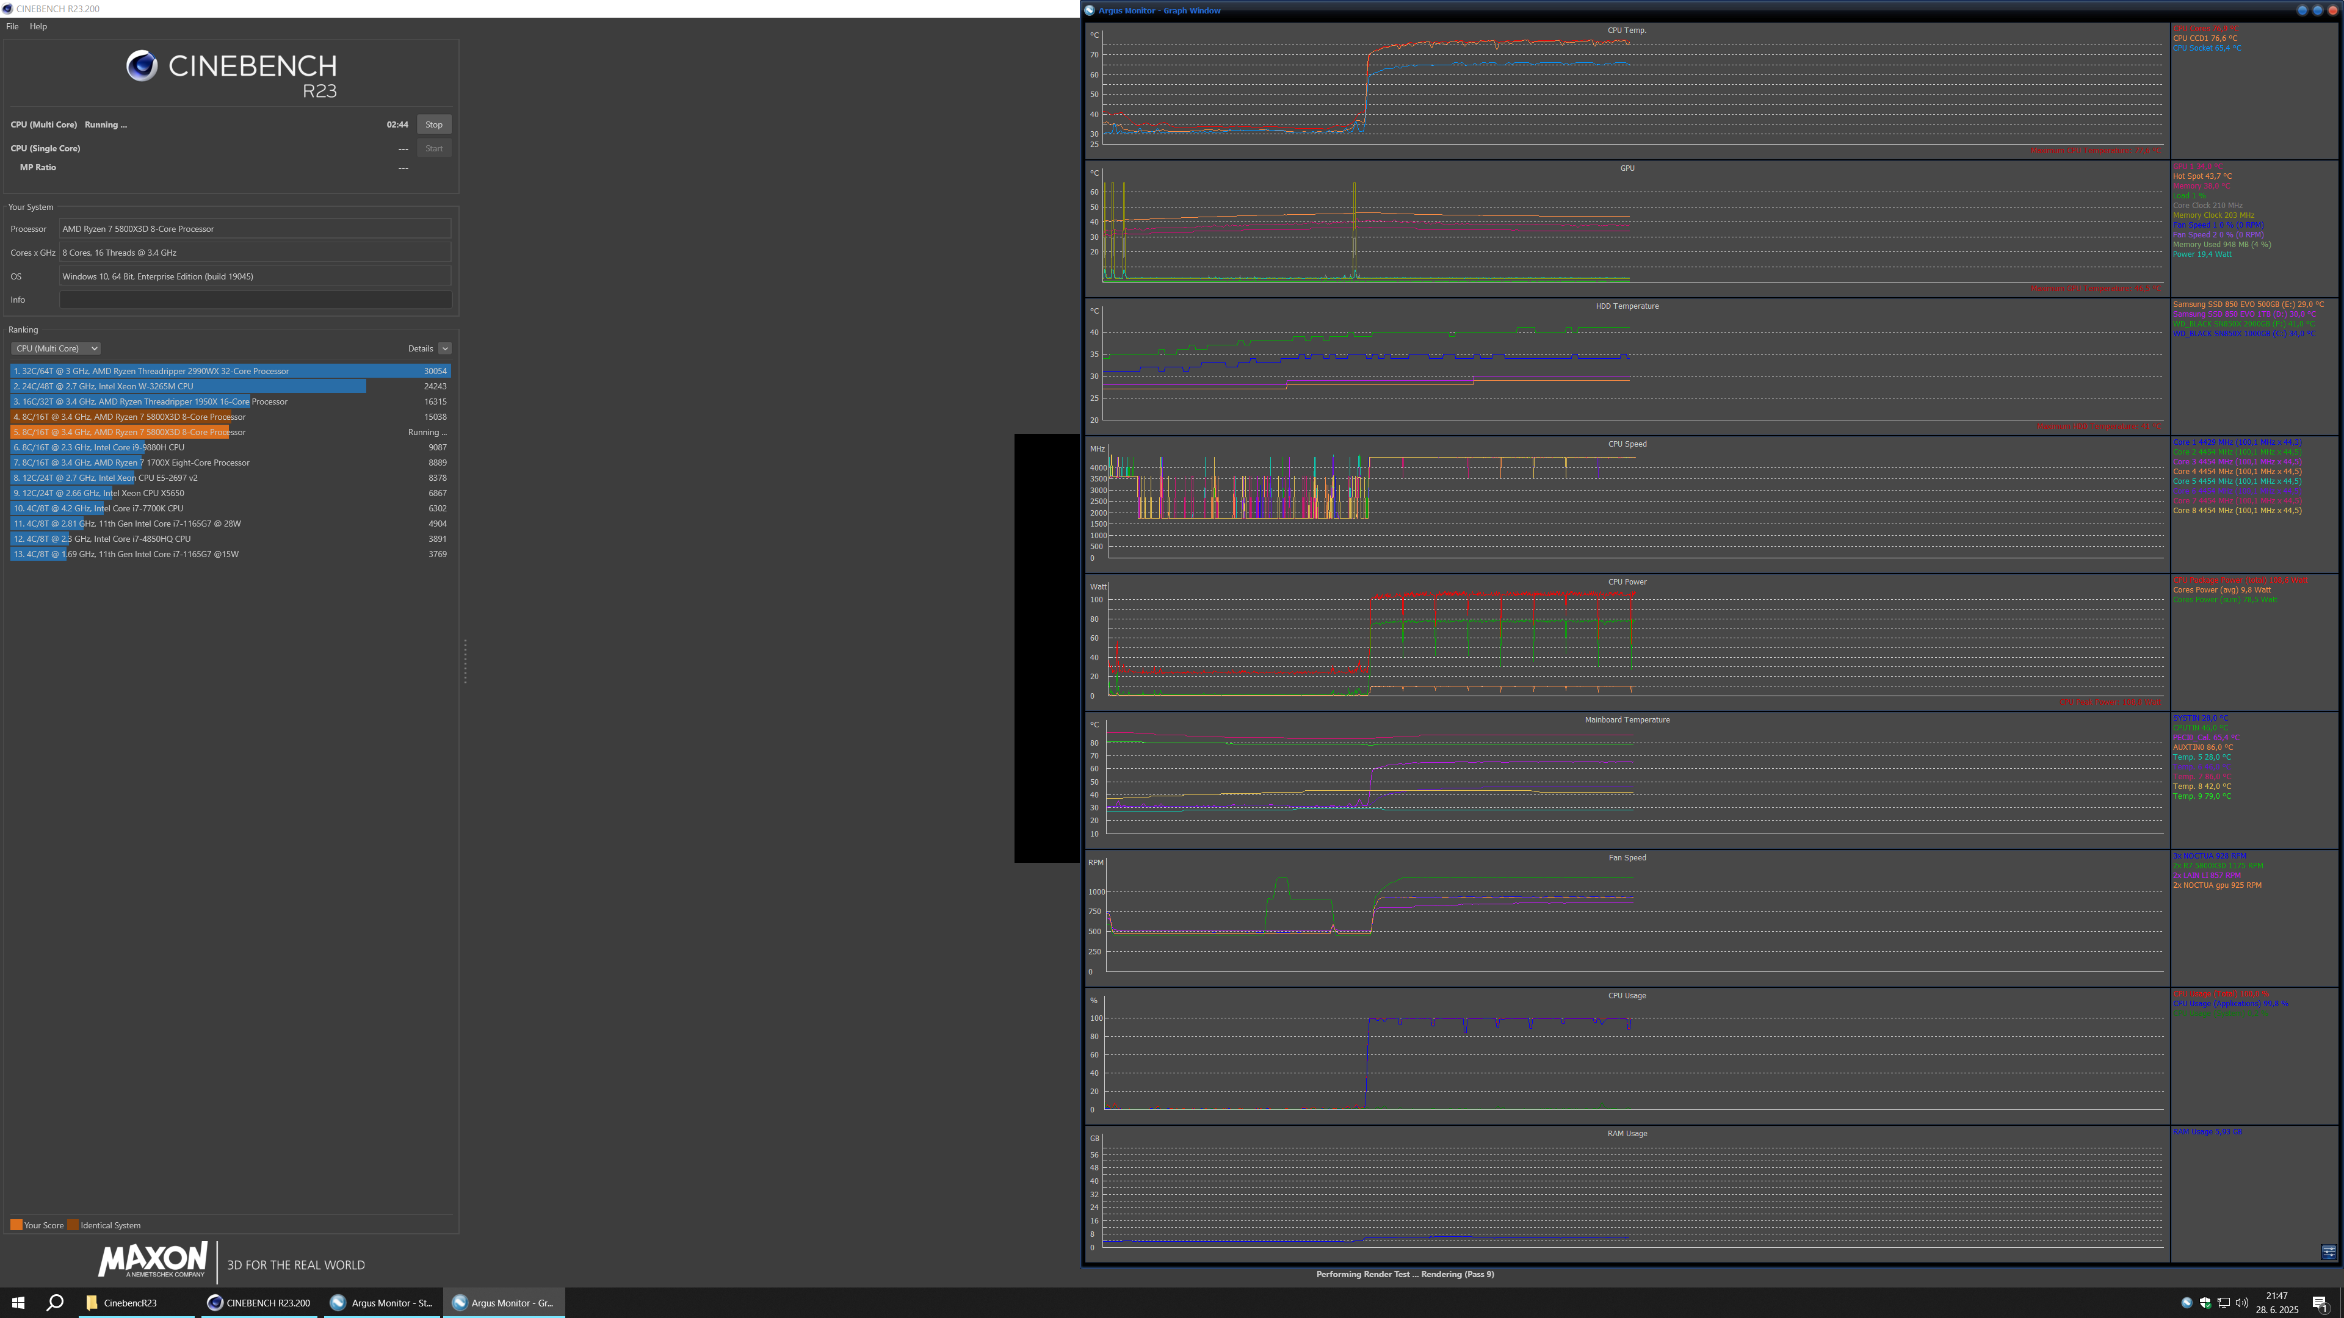Open Windows Security shield tray icon
The image size is (2344, 1318).
point(2205,1303)
